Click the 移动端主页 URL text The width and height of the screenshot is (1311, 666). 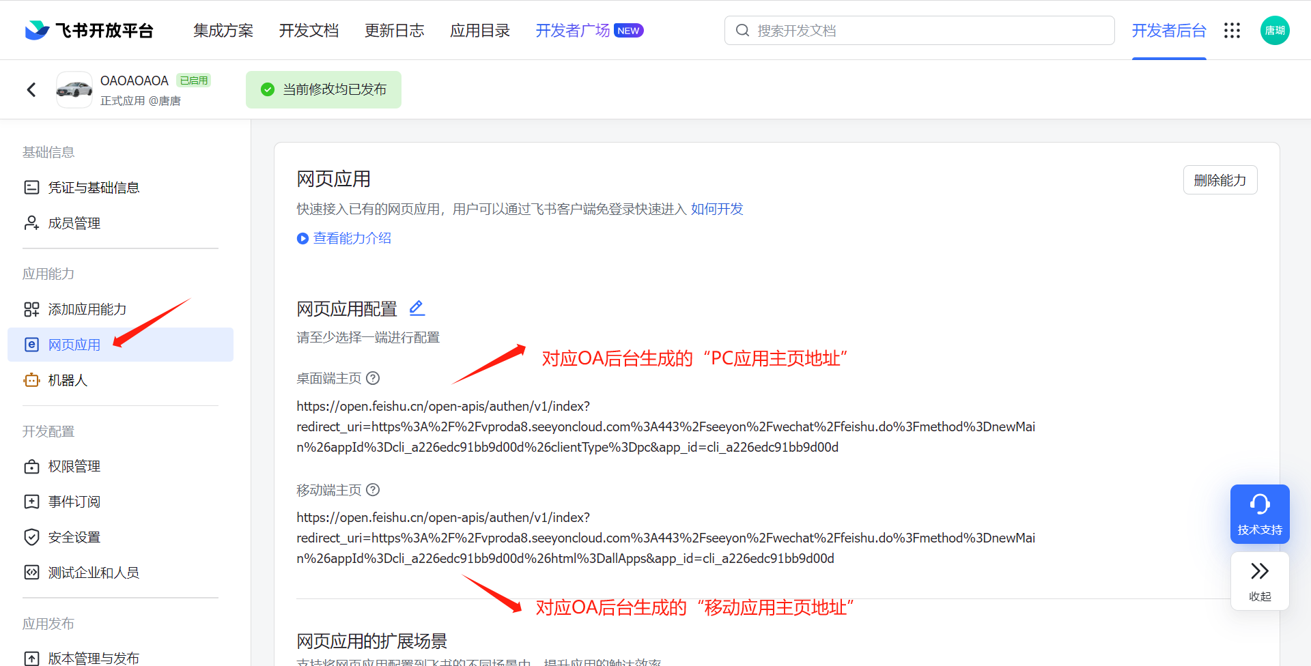coord(666,538)
